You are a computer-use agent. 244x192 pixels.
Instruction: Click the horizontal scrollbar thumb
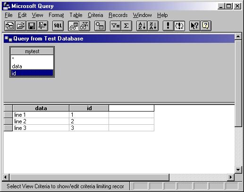(x=89, y=177)
